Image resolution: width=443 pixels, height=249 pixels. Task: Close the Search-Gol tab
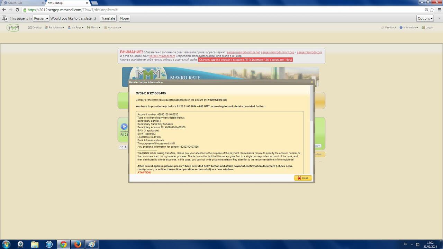pos(42,3)
